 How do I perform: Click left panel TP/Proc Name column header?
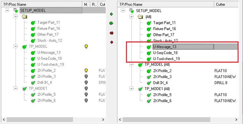(42, 4)
